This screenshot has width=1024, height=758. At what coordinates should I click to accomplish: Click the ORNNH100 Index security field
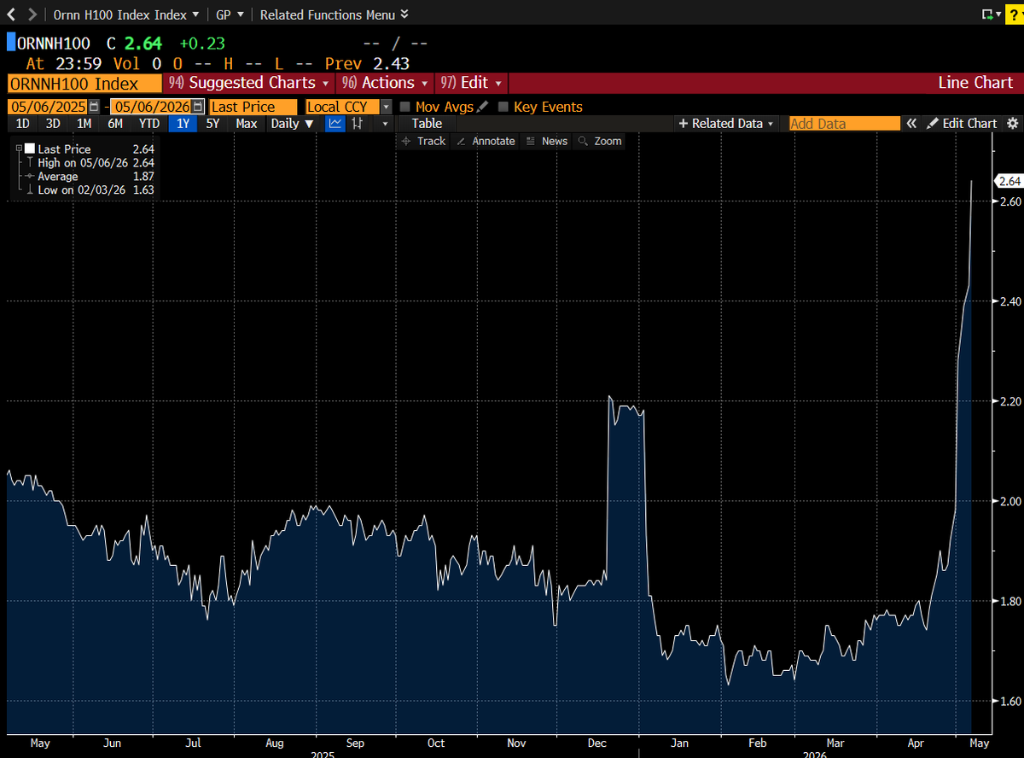tap(84, 84)
